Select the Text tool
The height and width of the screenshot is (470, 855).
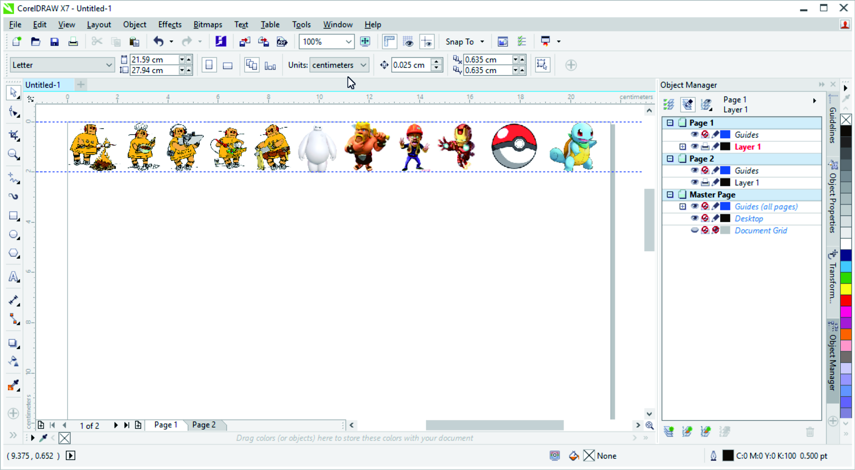click(x=13, y=276)
